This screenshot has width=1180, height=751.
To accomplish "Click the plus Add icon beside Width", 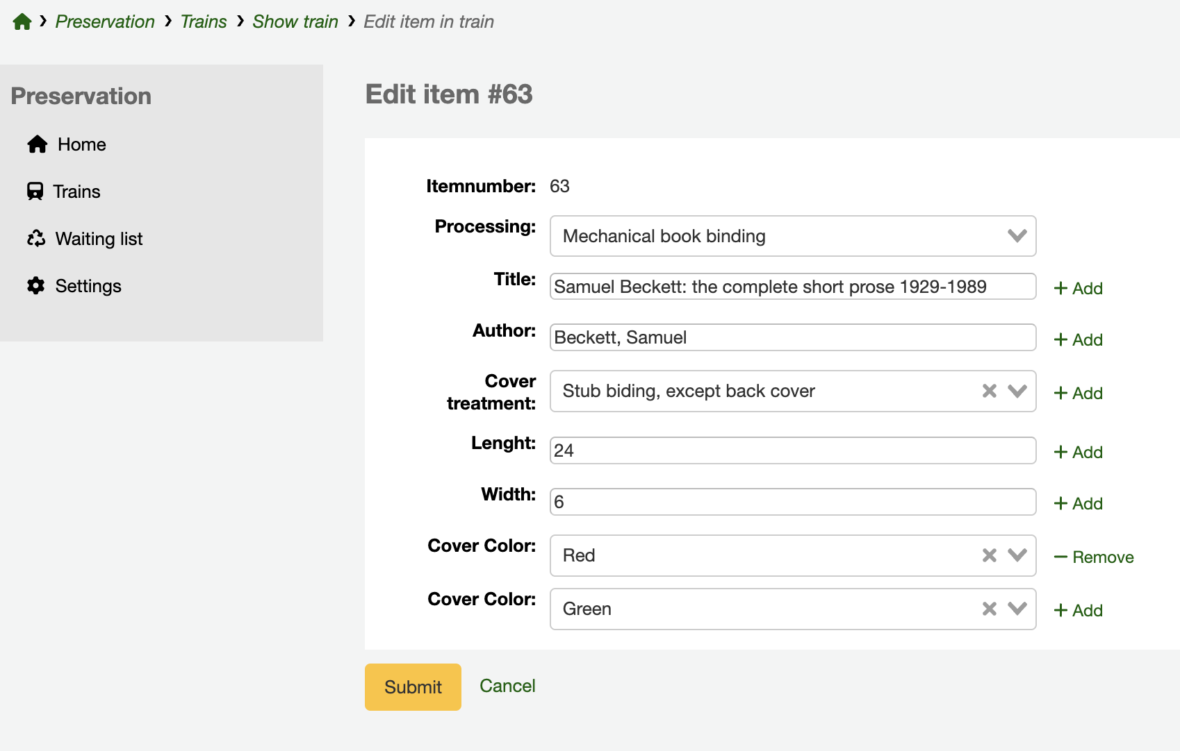I will click(1060, 503).
